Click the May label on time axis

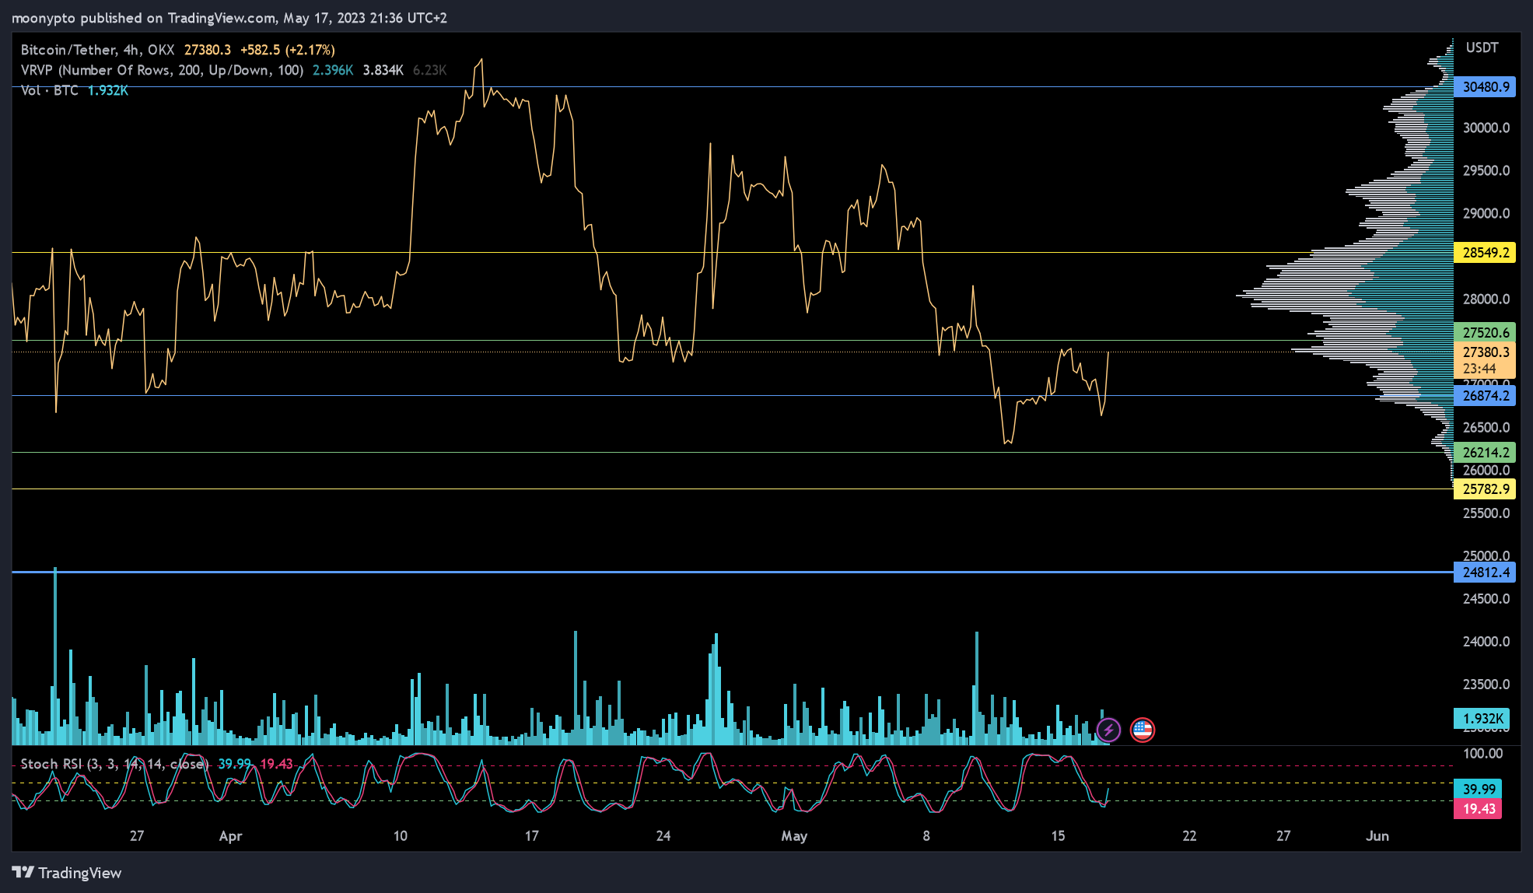coord(794,836)
